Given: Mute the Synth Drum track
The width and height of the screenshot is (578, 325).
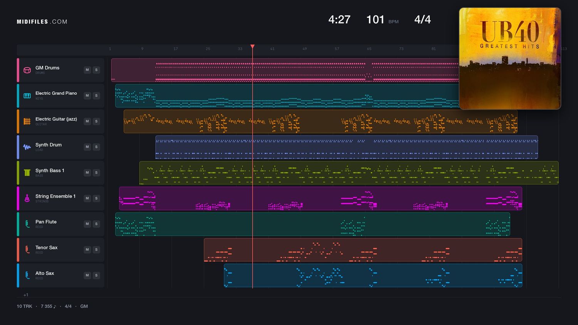Looking at the screenshot, I should click(87, 147).
